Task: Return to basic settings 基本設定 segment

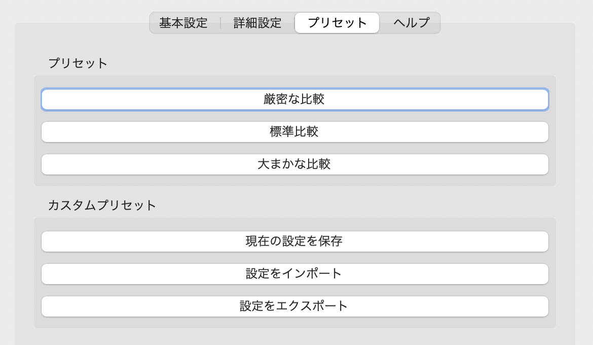Action: click(183, 23)
